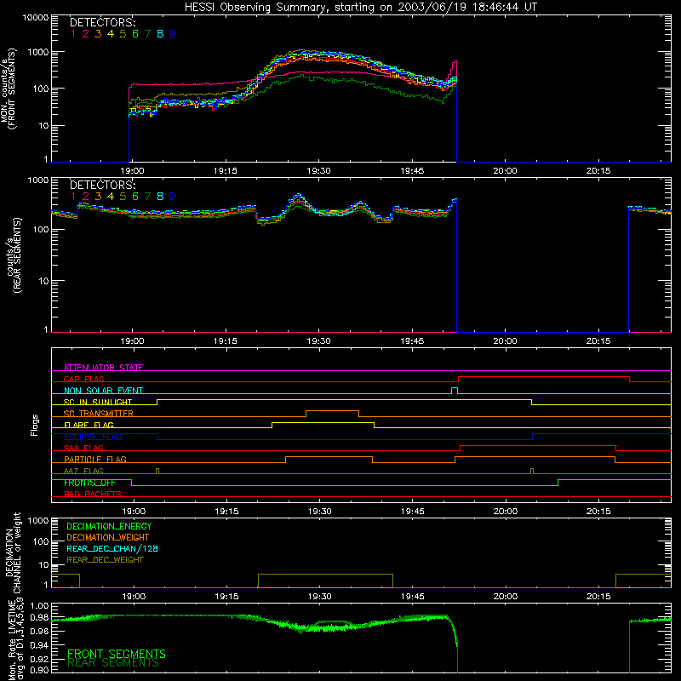Select cyan detector '8' in front segments legend
The image size is (681, 681).
(x=160, y=34)
